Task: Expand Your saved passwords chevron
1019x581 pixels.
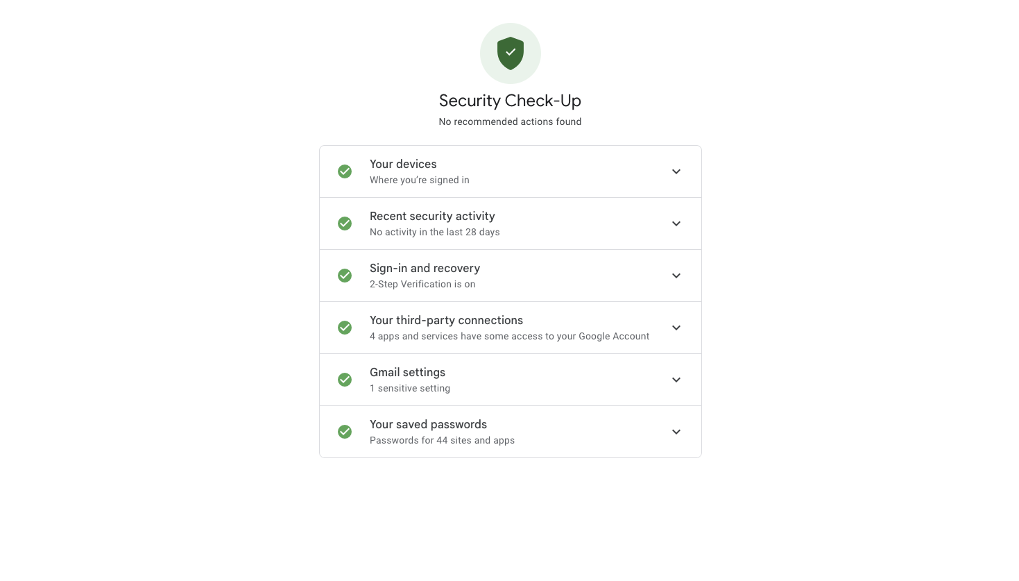Action: (676, 432)
